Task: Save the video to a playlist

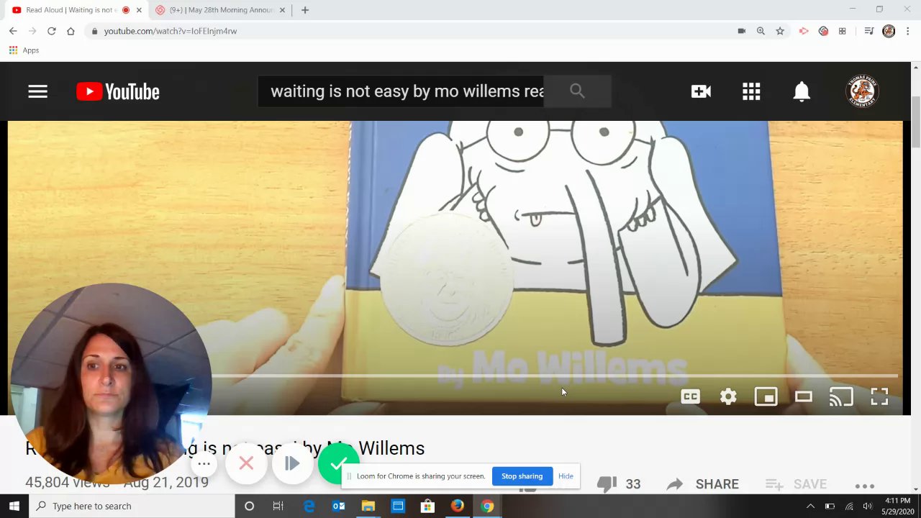Action: coord(796,484)
